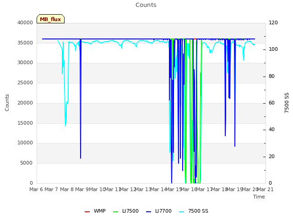Click the 10000 y-axis tick label

coord(25,143)
